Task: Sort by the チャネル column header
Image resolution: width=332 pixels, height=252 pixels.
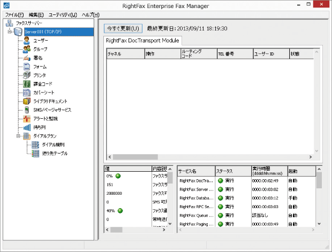Action: pyautogui.click(x=125, y=54)
